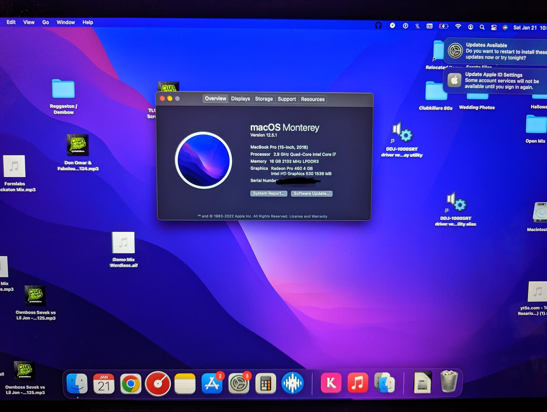Click the Wedding Photos label
The image size is (547, 412).
477,108
